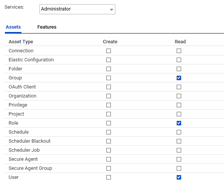
Task: Select the Scheduler Job label
Action: pos(24,150)
